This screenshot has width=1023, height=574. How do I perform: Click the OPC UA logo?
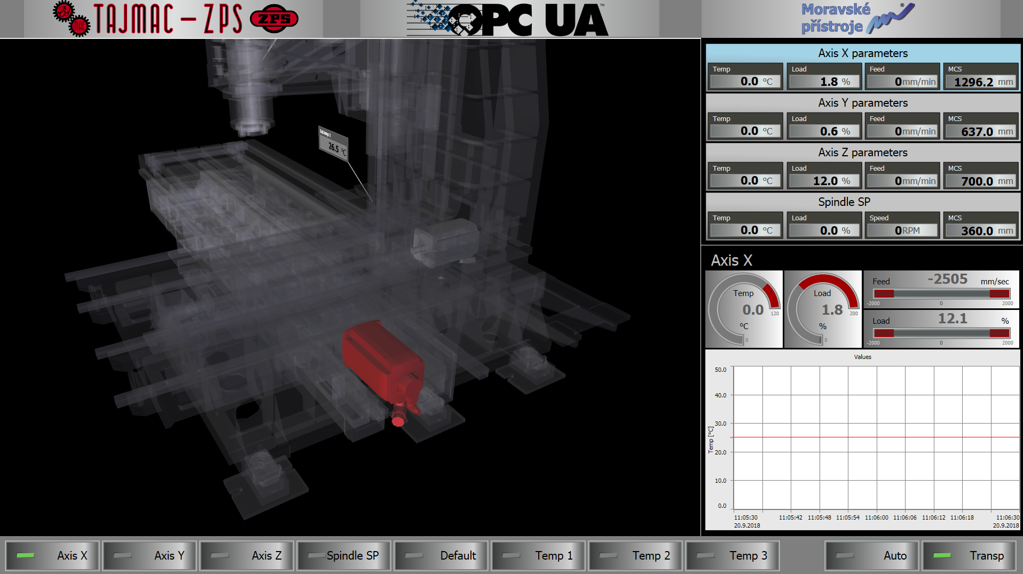[508, 19]
